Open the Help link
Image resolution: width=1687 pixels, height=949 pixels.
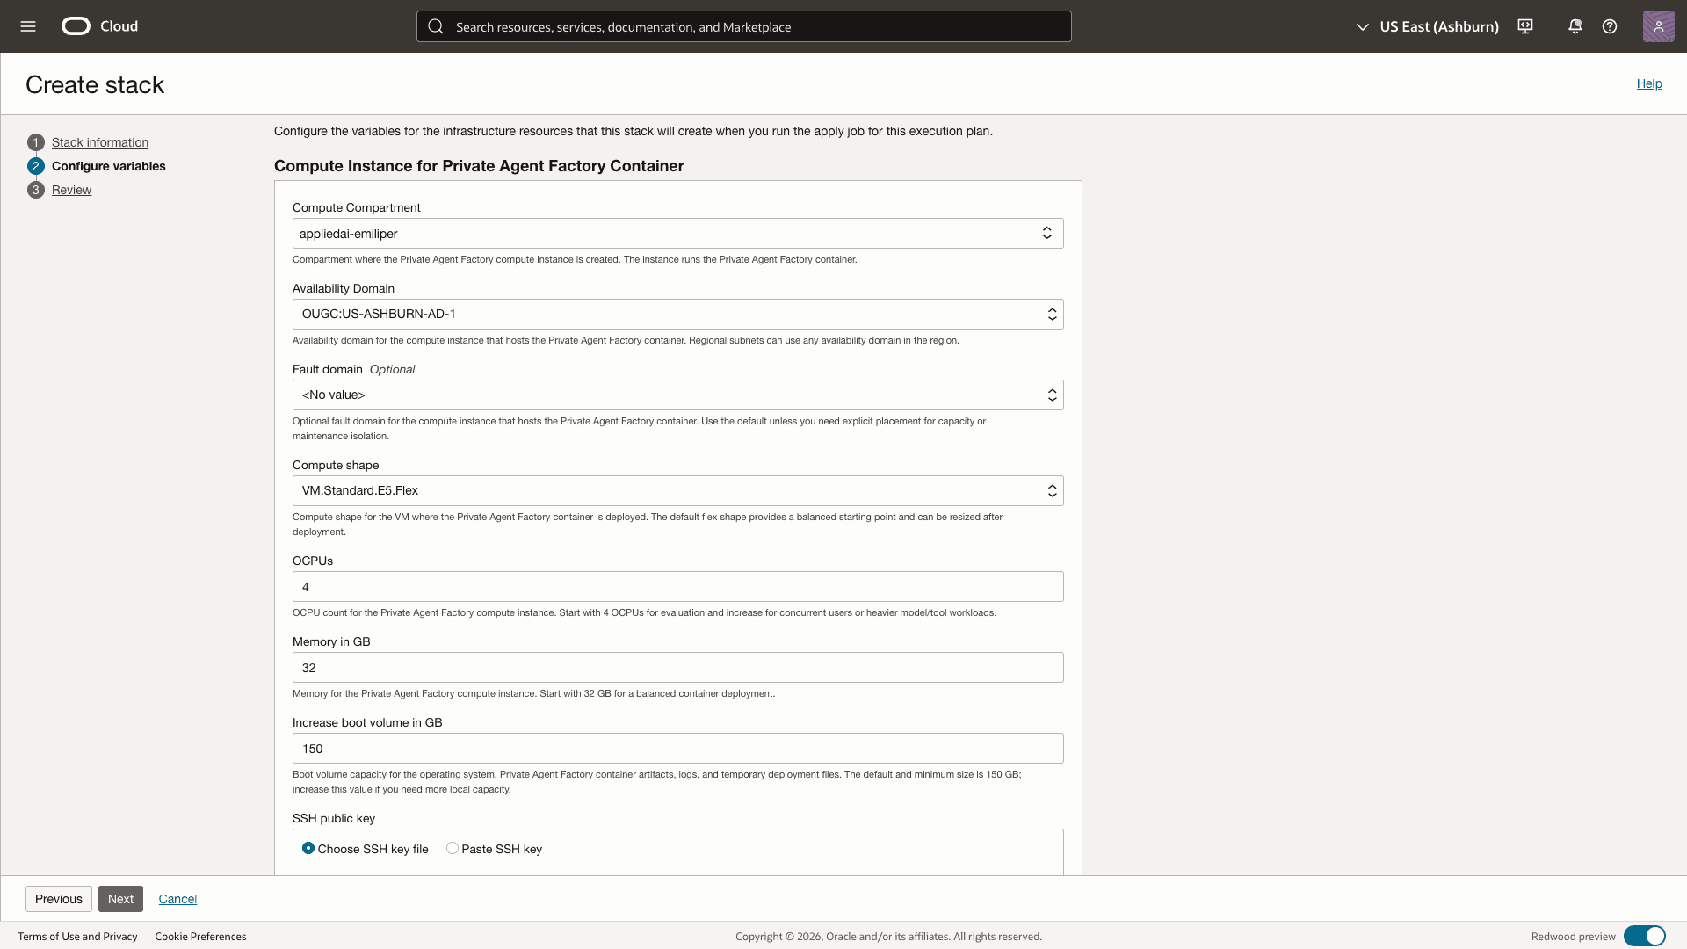pyautogui.click(x=1649, y=83)
